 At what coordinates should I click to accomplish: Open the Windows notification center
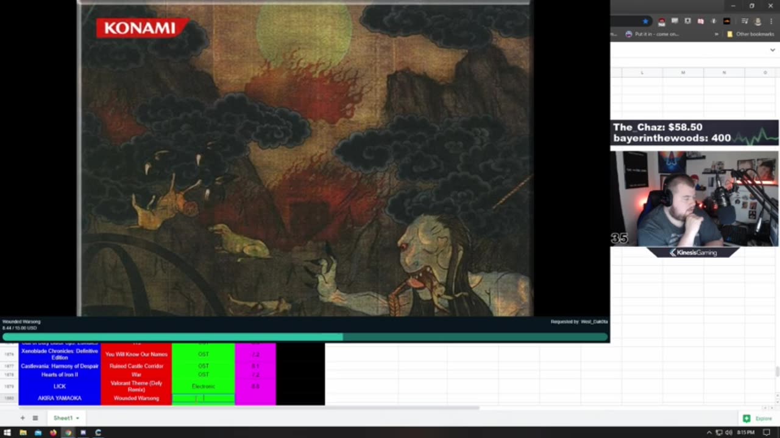click(x=767, y=433)
